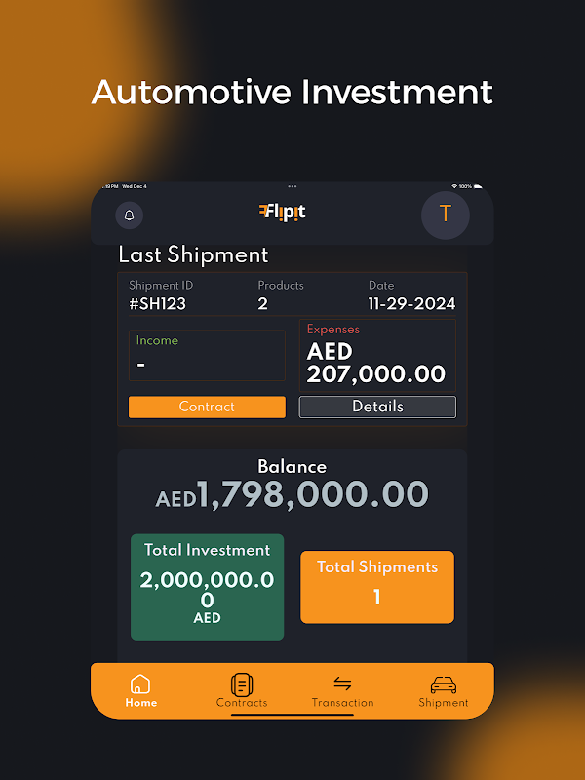The image size is (585, 780).
Task: Tap the Flipit logo
Action: click(x=283, y=212)
